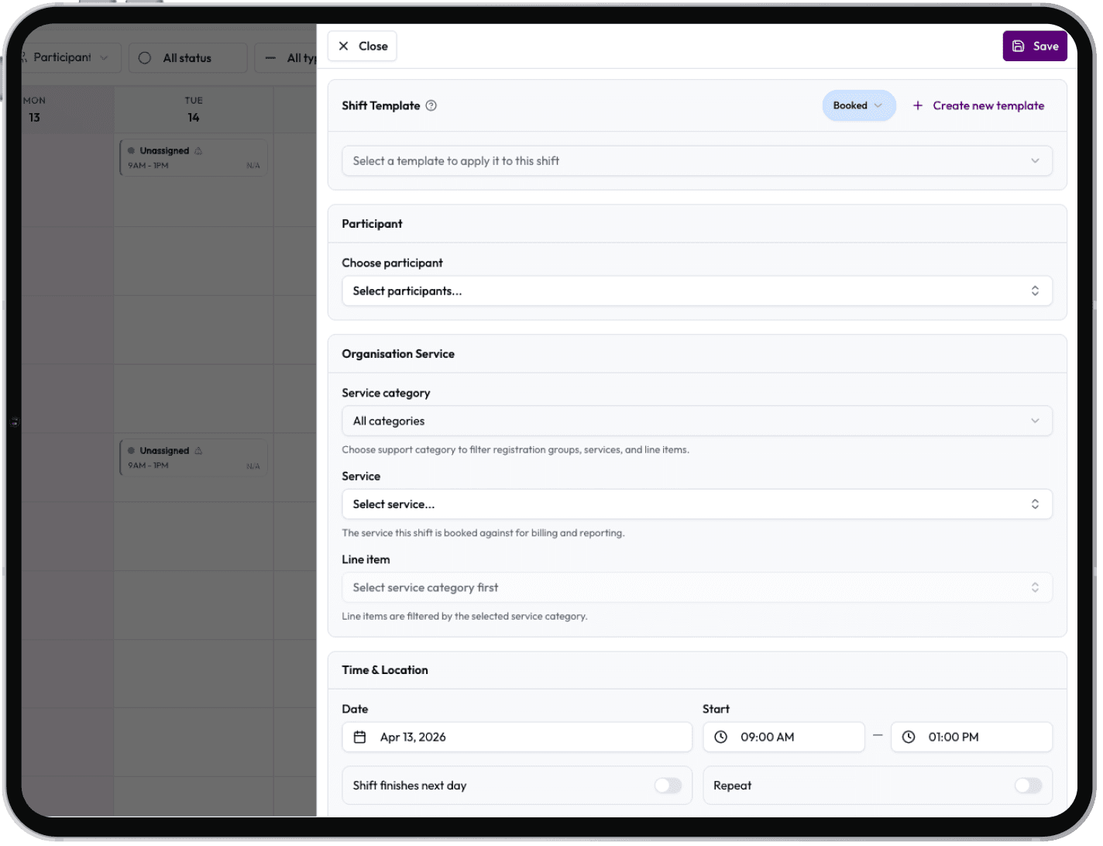The height and width of the screenshot is (846, 1103).
Task: Click the calendar icon in the Date field
Action: coord(360,738)
